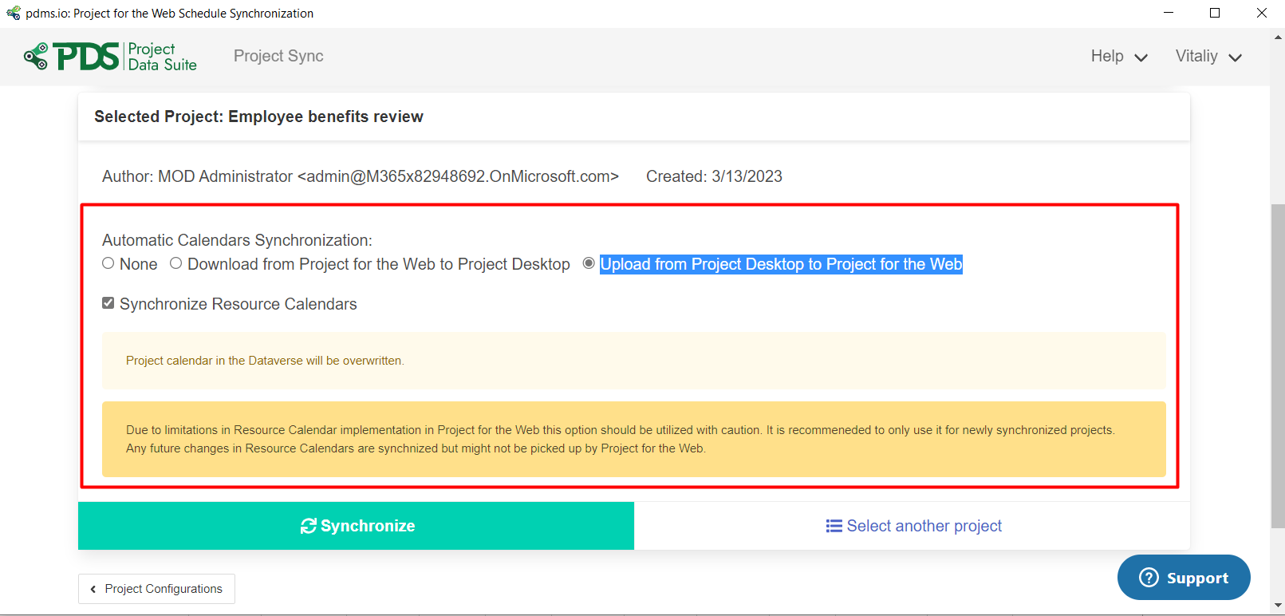The width and height of the screenshot is (1285, 616).
Task: Click the question mark icon in the Support button
Action: [x=1149, y=578]
